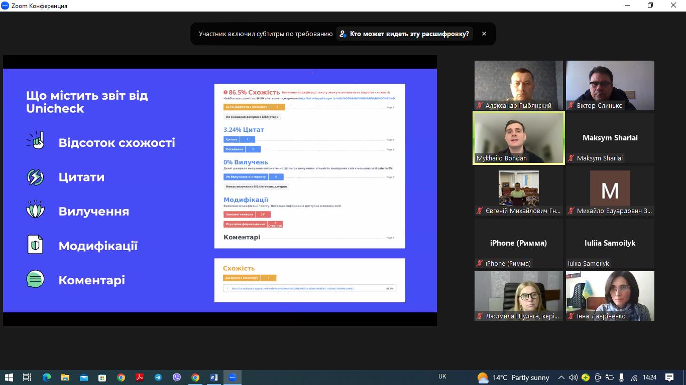Viewport: 686px width, 385px height.
Task: Open File Explorer from taskbar
Action: tap(65, 377)
